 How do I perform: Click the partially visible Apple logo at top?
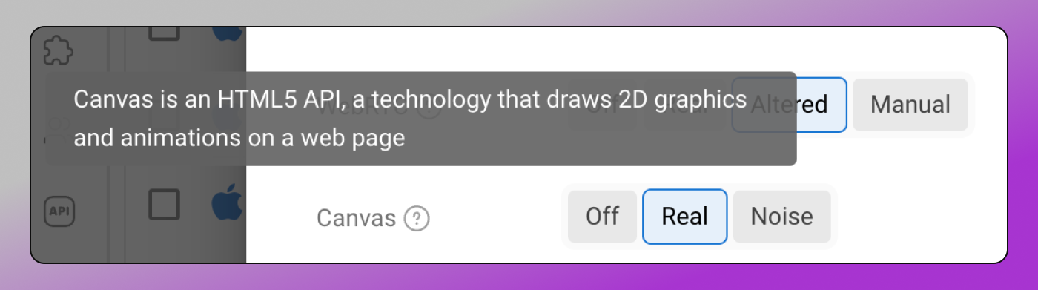click(228, 33)
